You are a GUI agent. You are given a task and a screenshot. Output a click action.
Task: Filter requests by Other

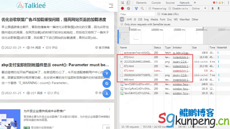click(x=195, y=19)
